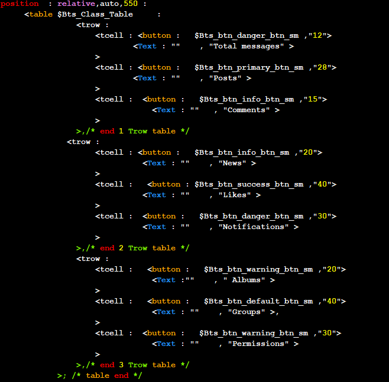Click the comment 'end 2 Trow table'
Image resolution: width=389 pixels, height=382 pixels.
(x=138, y=248)
